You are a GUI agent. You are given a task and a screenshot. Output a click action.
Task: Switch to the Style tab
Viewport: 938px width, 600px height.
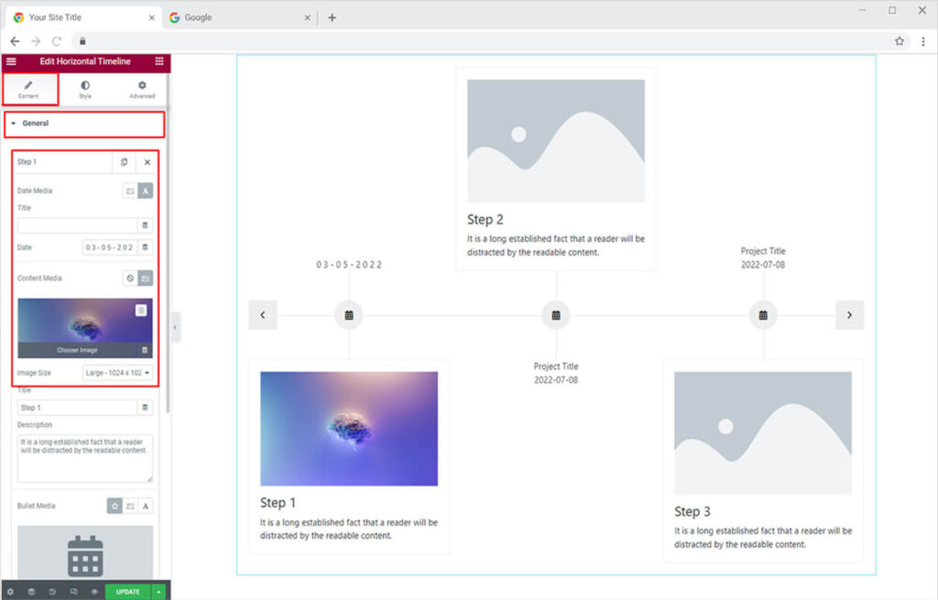tap(85, 89)
